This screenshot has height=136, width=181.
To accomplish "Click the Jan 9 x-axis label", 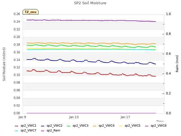I will 22,117.
